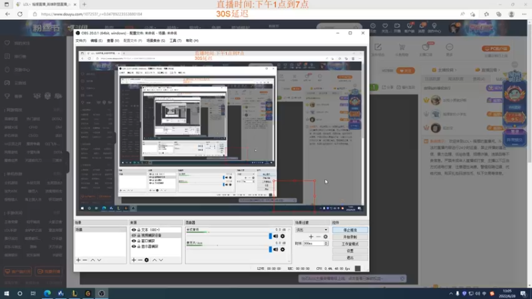This screenshot has height=299, width=532.
Task: Open 场景集合(S) menu in OBS
Action: [156, 41]
